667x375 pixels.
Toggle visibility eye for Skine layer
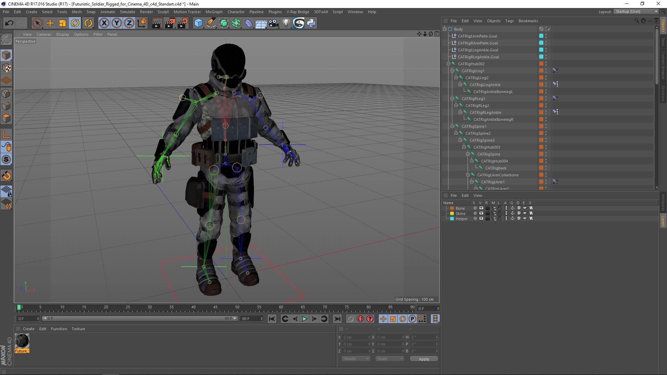pyautogui.click(x=481, y=213)
